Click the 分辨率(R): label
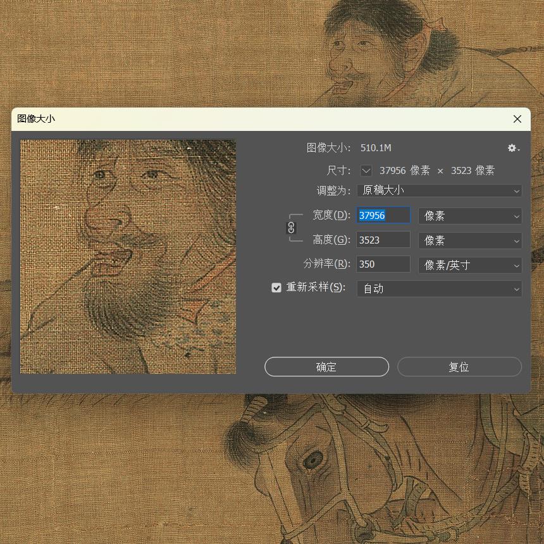This screenshot has width=544, height=544. pos(327,264)
